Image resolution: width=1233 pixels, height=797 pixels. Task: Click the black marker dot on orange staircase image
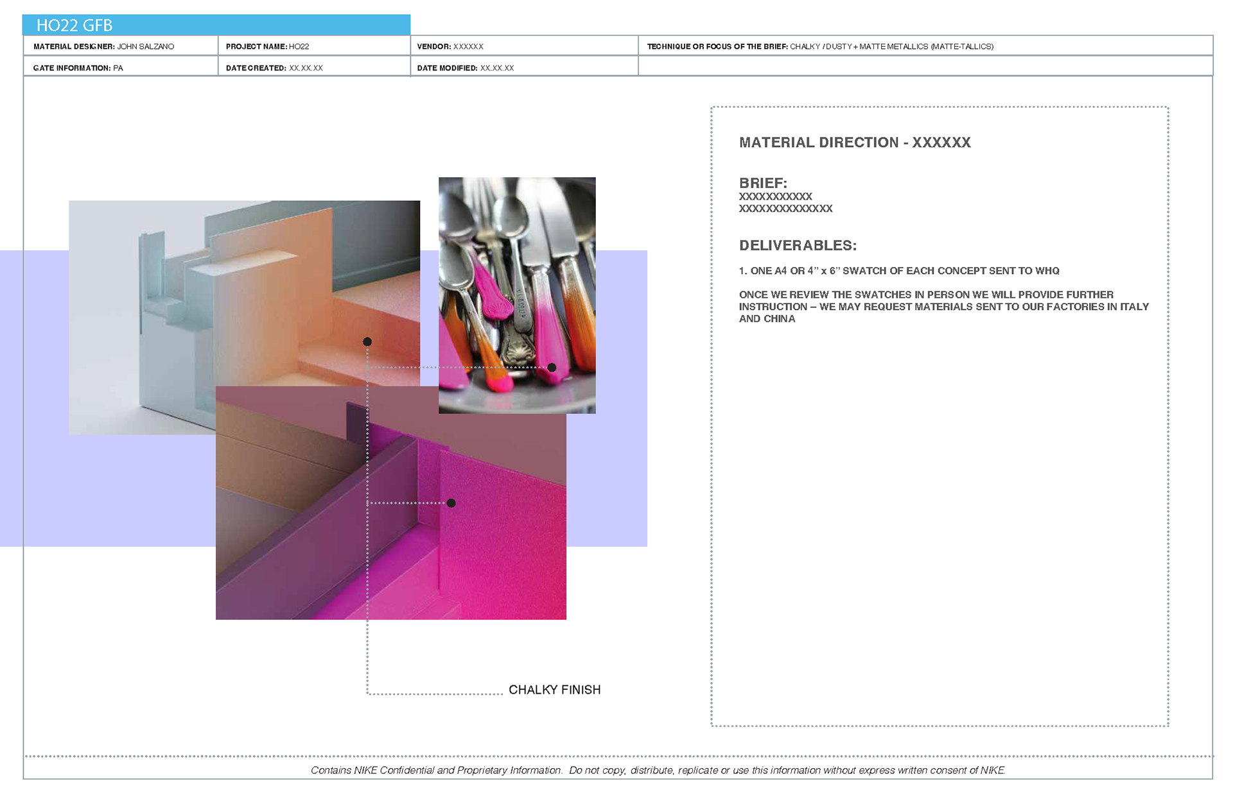tap(367, 341)
